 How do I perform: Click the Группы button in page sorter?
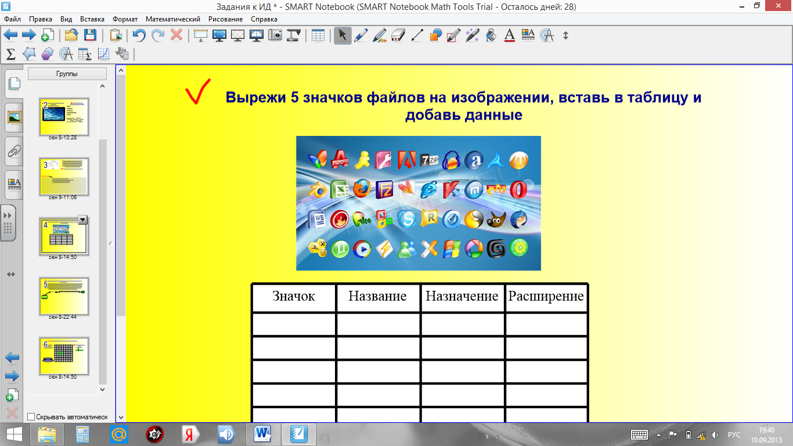pos(67,74)
